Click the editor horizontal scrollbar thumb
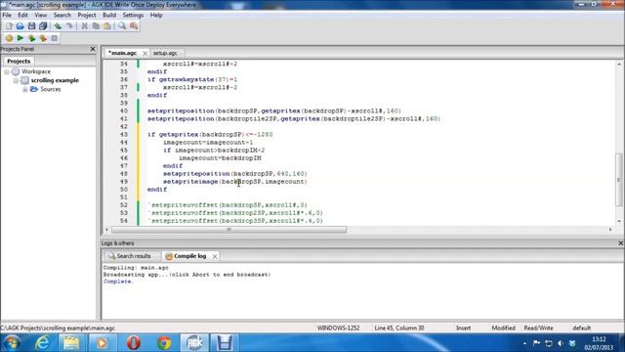The width and height of the screenshot is (625, 352). 229,230
